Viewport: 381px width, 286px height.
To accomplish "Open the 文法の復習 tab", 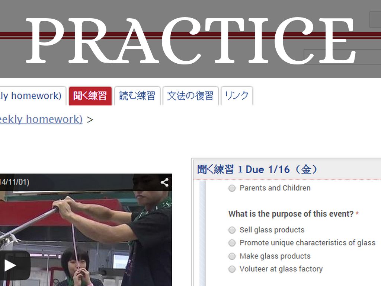I will [190, 96].
